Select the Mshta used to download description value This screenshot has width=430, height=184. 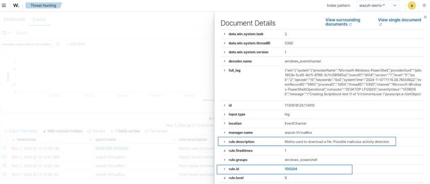[x=337, y=142]
